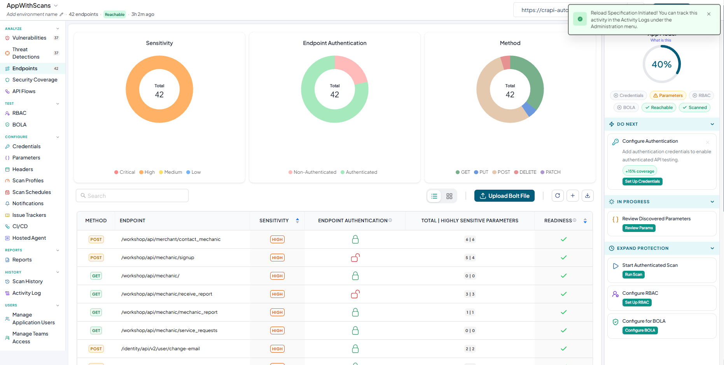Click the info icon next to Readiness header
724x365 pixels.
click(575, 220)
